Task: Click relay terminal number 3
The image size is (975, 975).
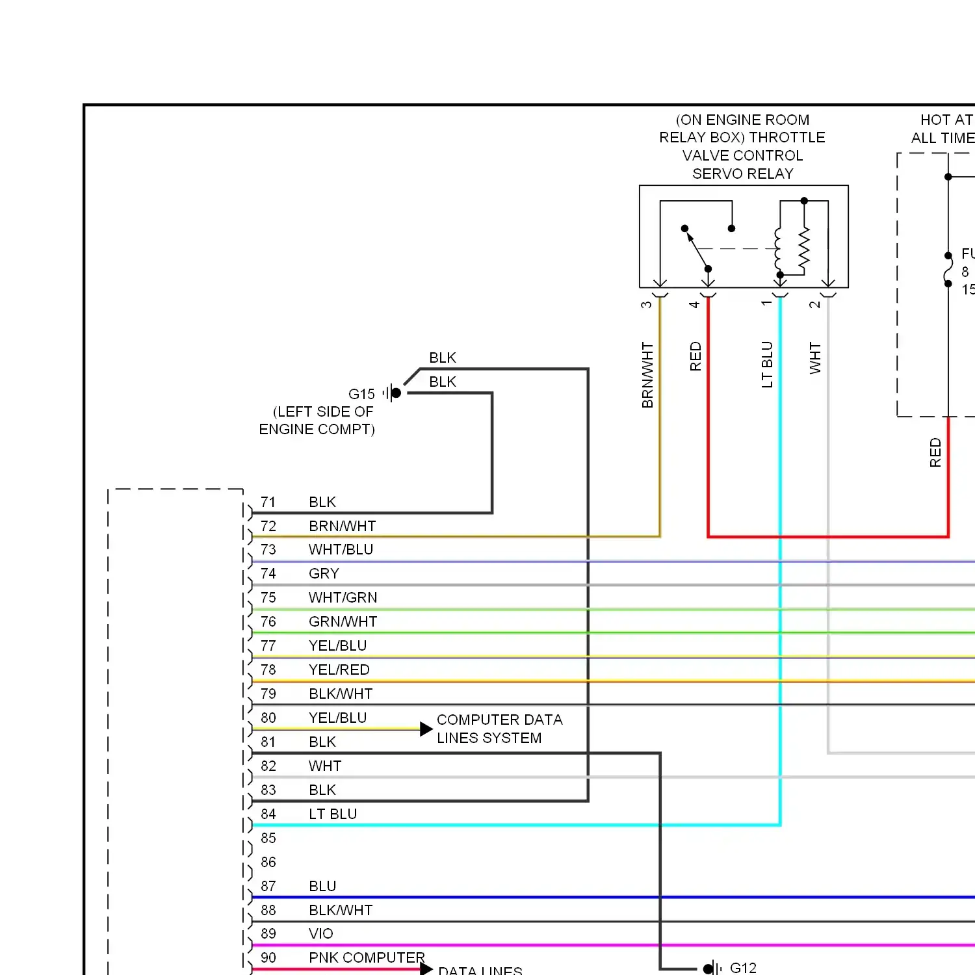Action: (646, 304)
